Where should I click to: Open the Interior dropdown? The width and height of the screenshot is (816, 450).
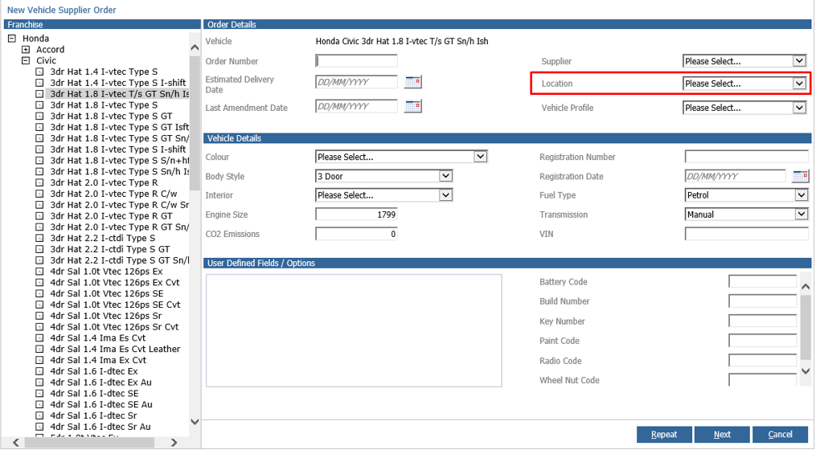(384, 195)
